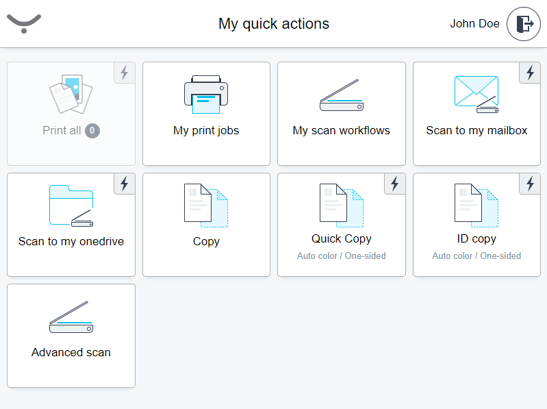Image resolution: width=547 pixels, height=409 pixels.
Task: Click the MyQ logo in the top-left corner
Action: coord(24,23)
